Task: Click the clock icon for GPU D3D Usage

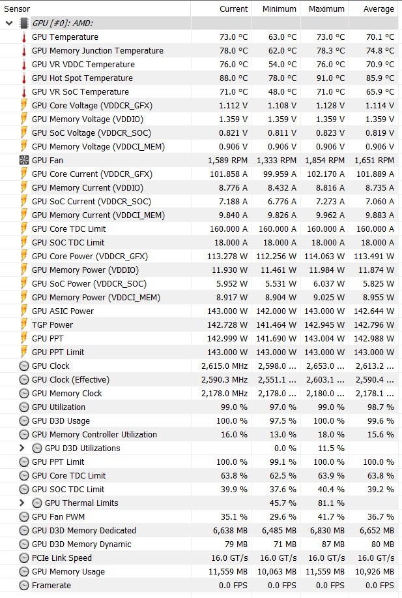Action: 24,421
